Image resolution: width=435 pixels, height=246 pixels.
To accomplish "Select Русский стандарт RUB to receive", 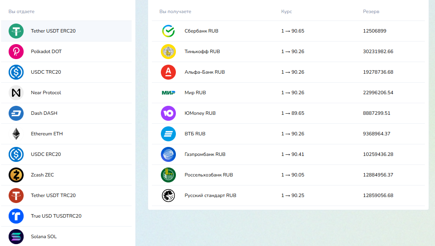I will point(288,196).
